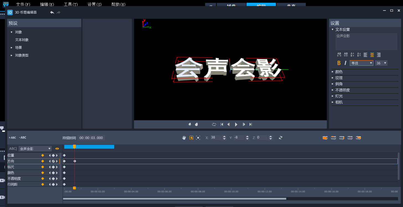Go to previous keyframe in 标尺 row
This screenshot has width=403, height=207.
click(50, 167)
